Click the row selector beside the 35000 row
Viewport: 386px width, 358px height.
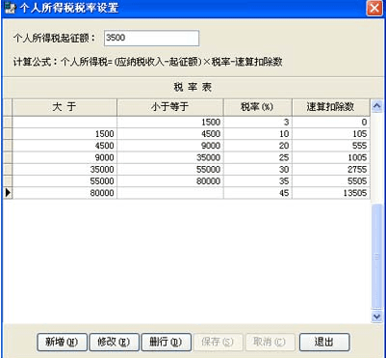(x=8, y=169)
